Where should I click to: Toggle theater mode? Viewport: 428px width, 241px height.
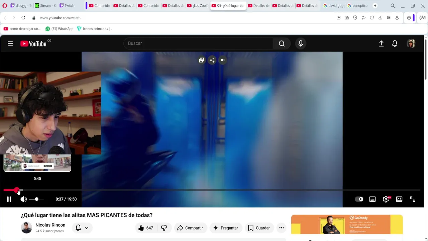399,199
